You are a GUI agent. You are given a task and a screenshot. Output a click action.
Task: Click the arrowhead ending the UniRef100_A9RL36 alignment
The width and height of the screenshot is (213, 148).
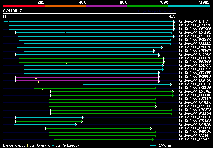point(156,88)
